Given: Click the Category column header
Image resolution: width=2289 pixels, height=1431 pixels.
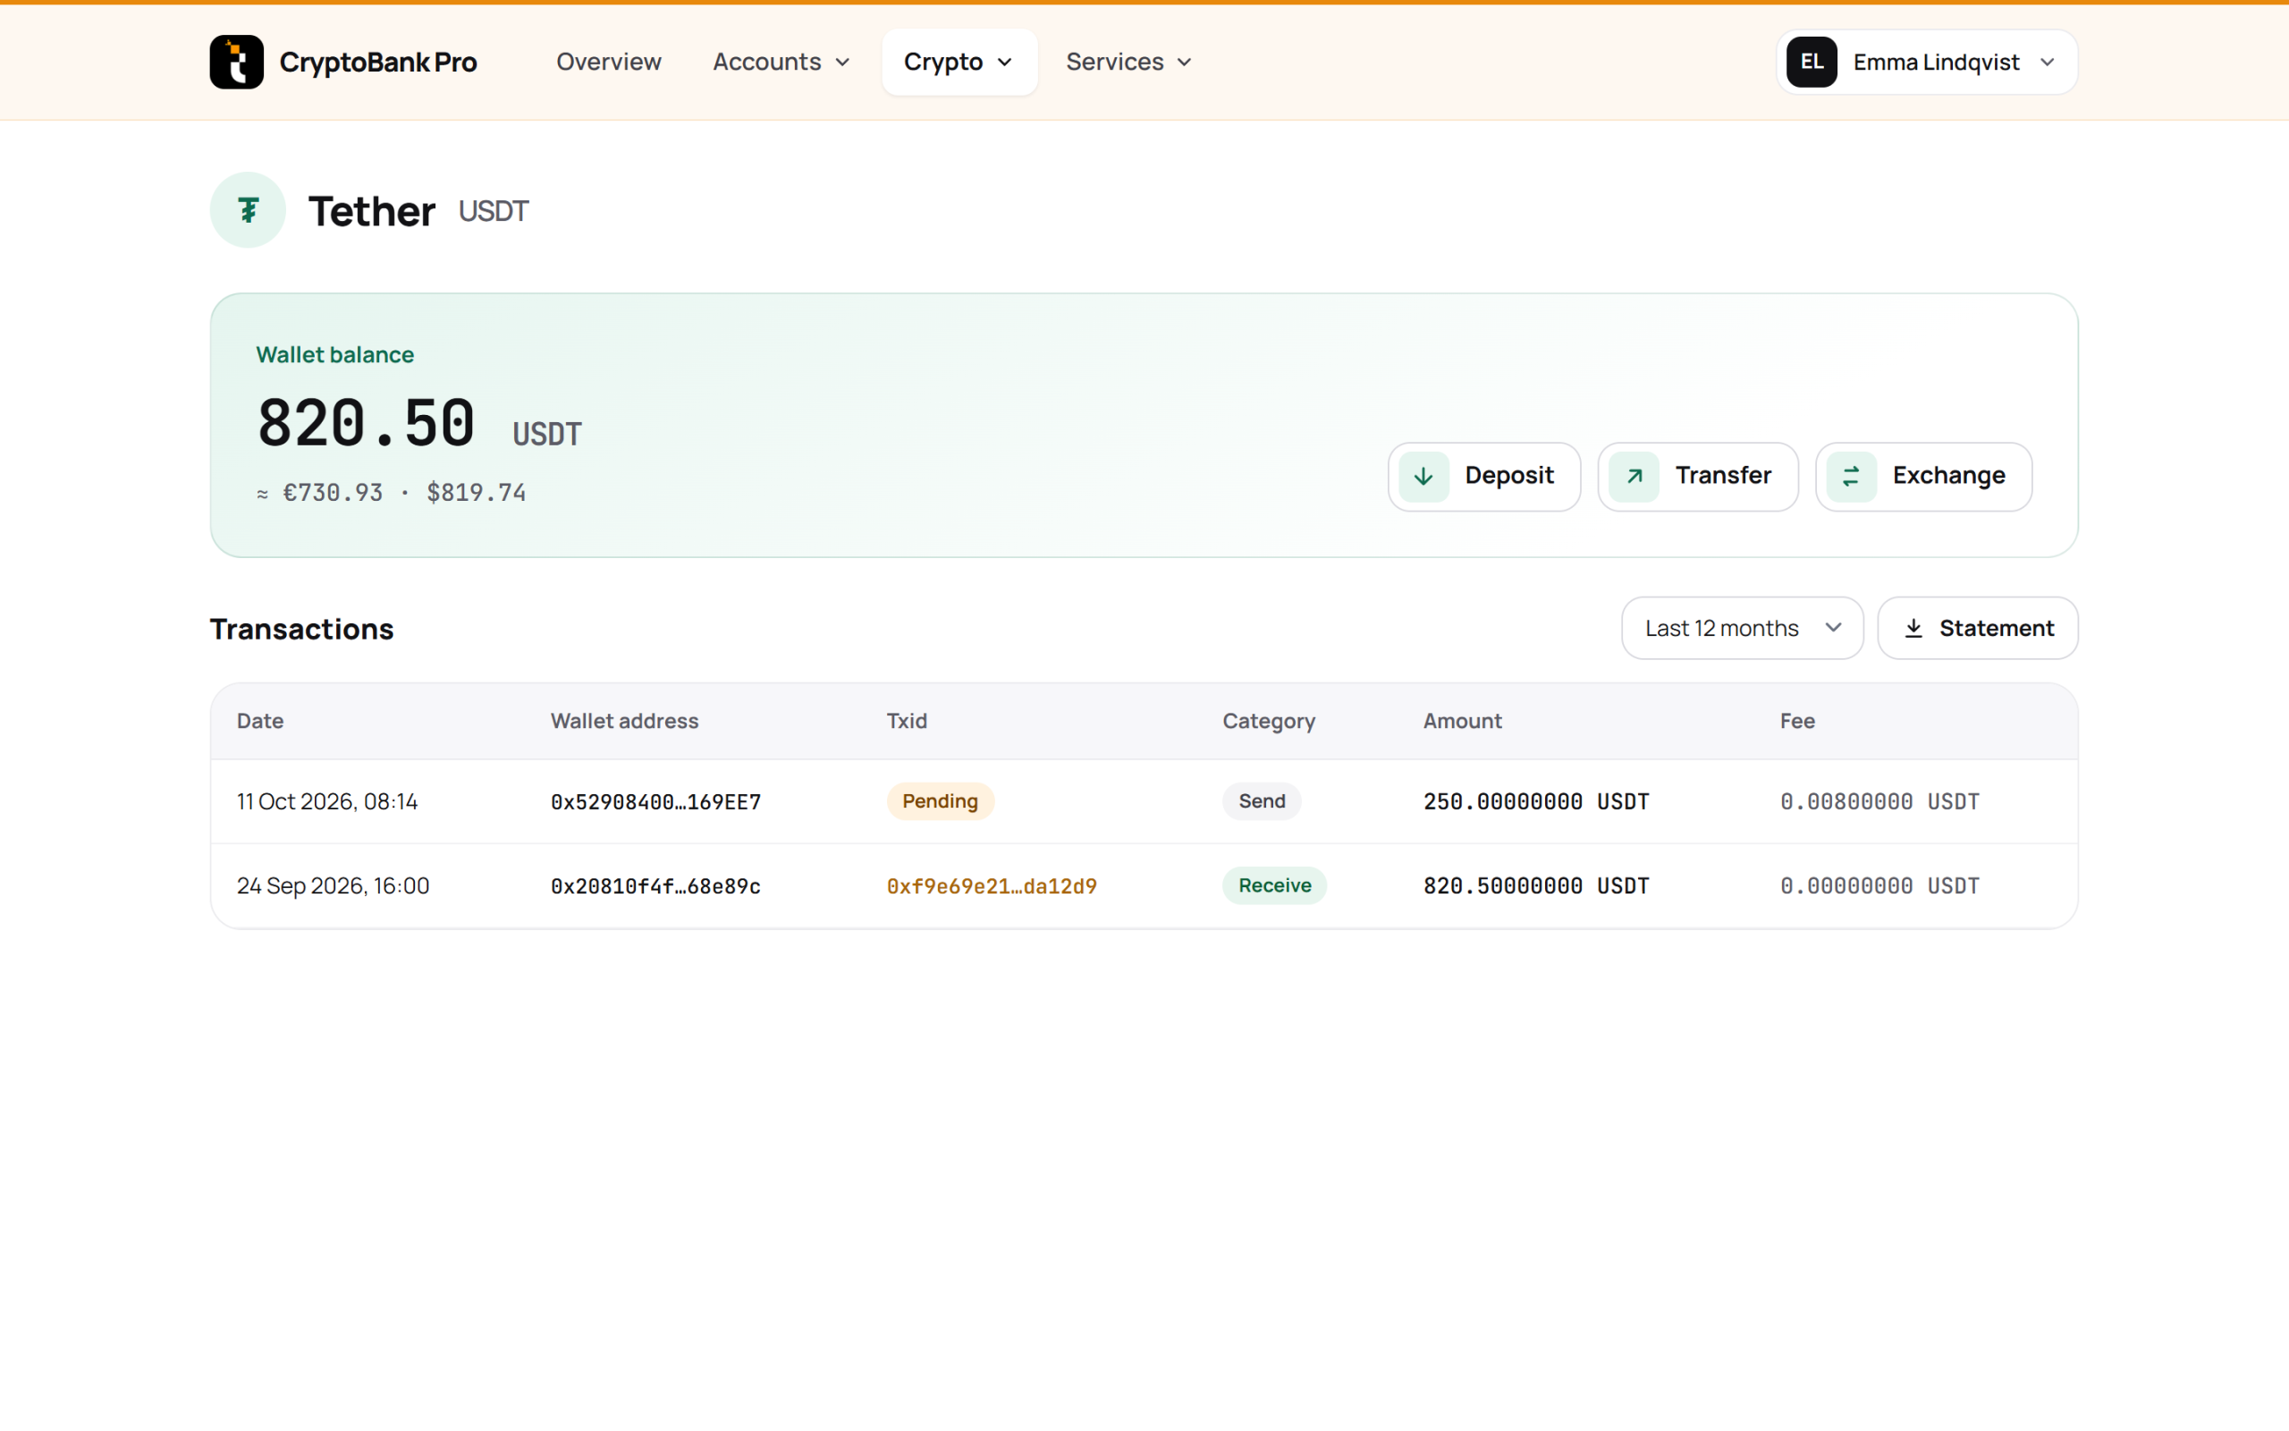Looking at the screenshot, I should (x=1269, y=721).
